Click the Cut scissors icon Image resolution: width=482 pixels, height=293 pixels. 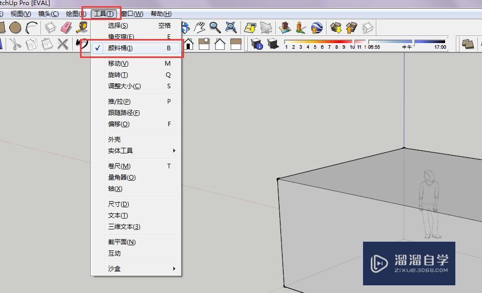click(x=15, y=44)
